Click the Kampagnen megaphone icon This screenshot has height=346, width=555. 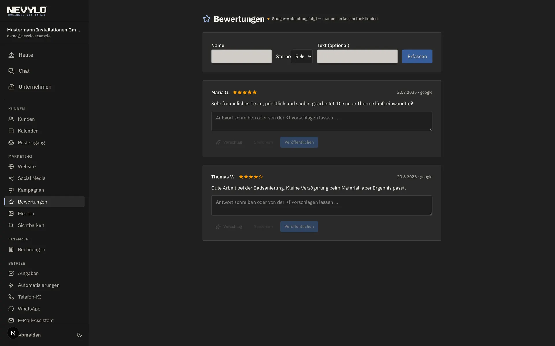(11, 190)
